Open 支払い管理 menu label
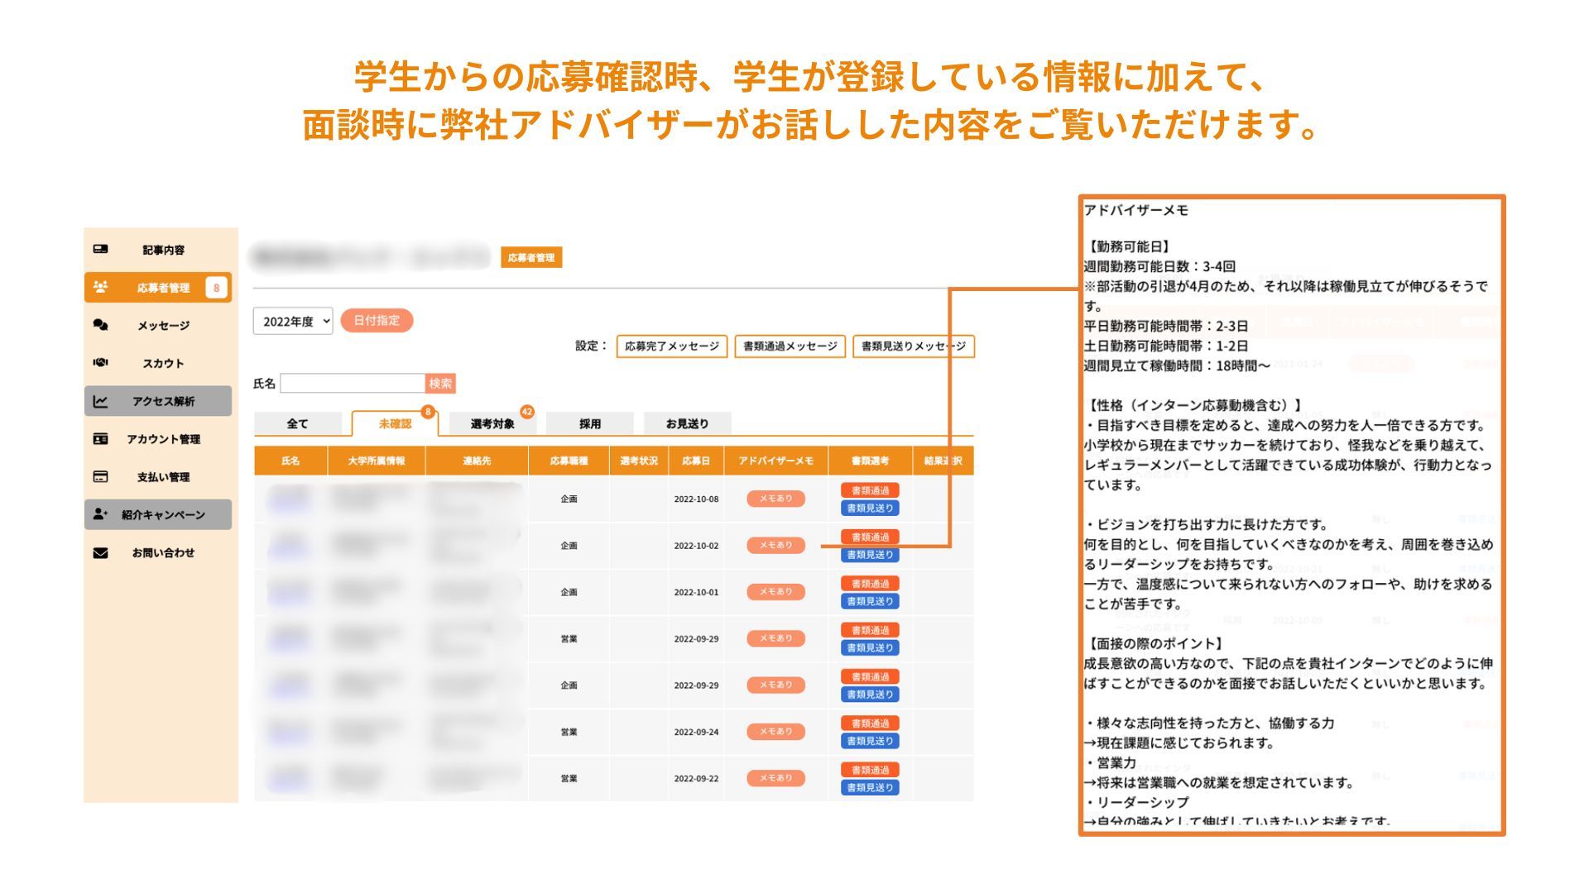Viewport: 1589px width, 893px height. coord(164,477)
